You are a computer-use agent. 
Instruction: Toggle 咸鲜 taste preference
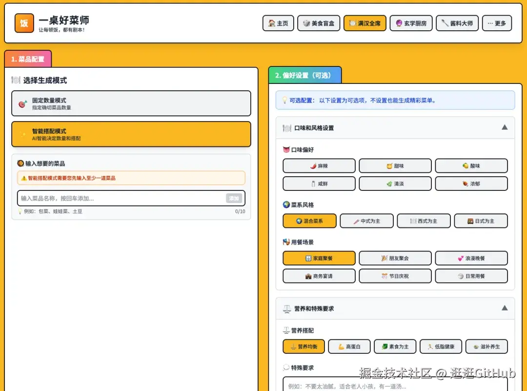[x=319, y=184]
